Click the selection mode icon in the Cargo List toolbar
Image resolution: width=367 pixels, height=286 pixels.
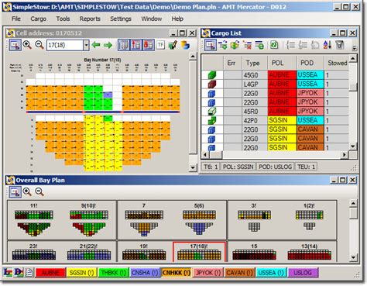click(211, 45)
